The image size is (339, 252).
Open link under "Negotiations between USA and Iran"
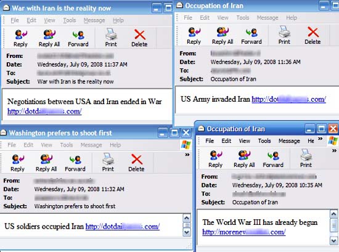point(44,112)
